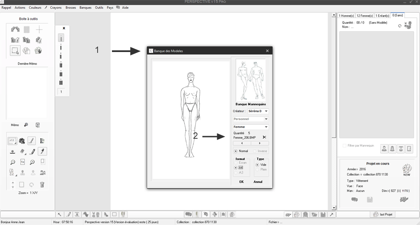Click the Annul button

coord(258,182)
